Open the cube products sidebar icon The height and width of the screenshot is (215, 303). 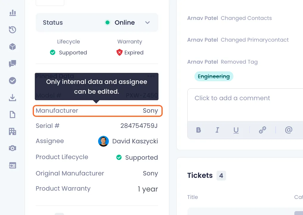pos(12,47)
